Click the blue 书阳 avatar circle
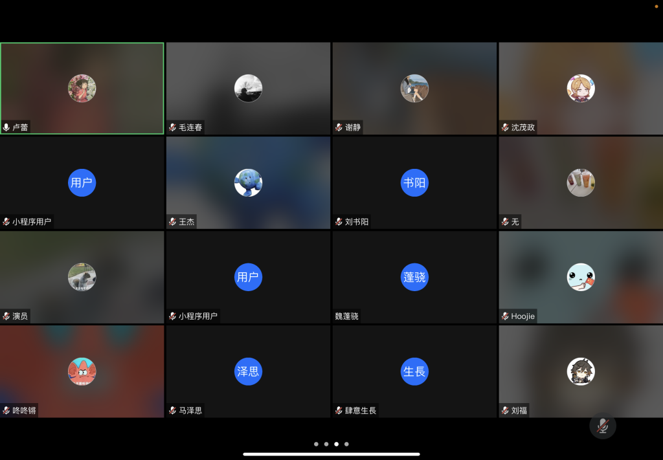The width and height of the screenshot is (663, 460). coord(414,182)
